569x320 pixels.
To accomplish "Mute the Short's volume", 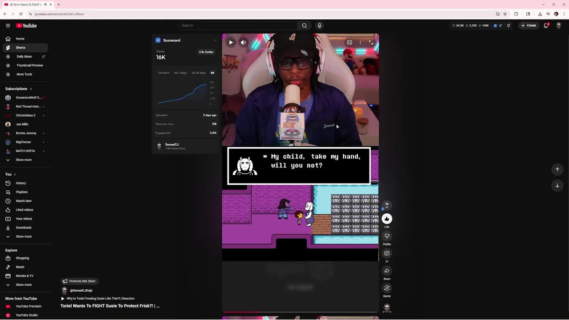I will click(244, 42).
